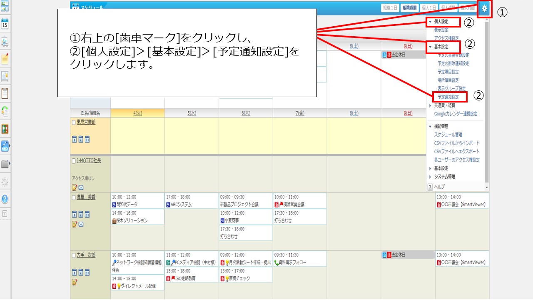Open the calendar icon showing 15 in sidebar
This screenshot has height=300, width=533.
point(5,24)
